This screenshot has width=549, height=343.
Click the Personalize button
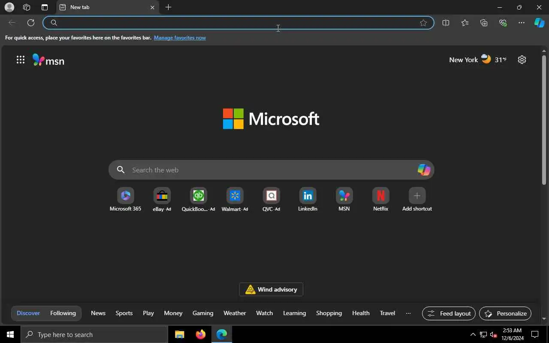505,313
